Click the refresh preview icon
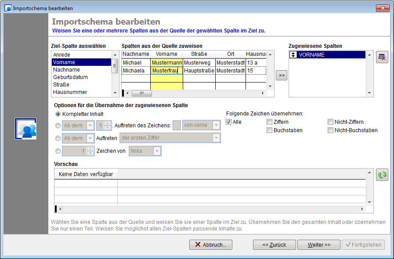Image resolution: width=394 pixels, height=259 pixels. (x=382, y=175)
